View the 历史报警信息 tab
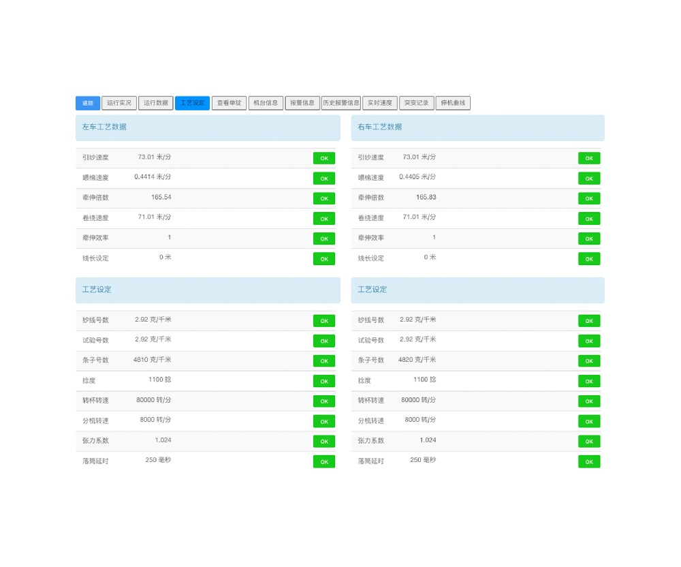681x567 pixels. 340,103
